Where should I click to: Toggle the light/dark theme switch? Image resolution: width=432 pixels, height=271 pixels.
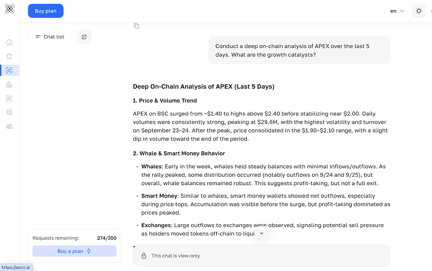pyautogui.click(x=419, y=11)
